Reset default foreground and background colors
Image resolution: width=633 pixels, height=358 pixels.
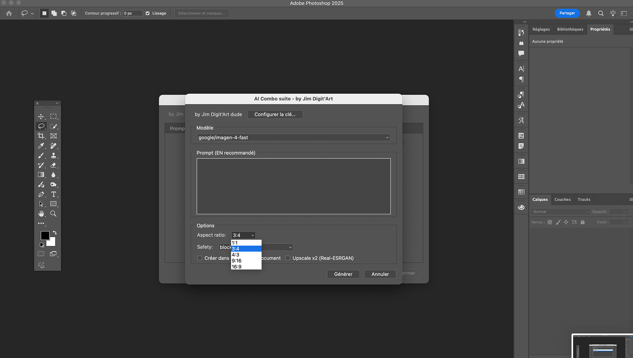click(x=42, y=245)
